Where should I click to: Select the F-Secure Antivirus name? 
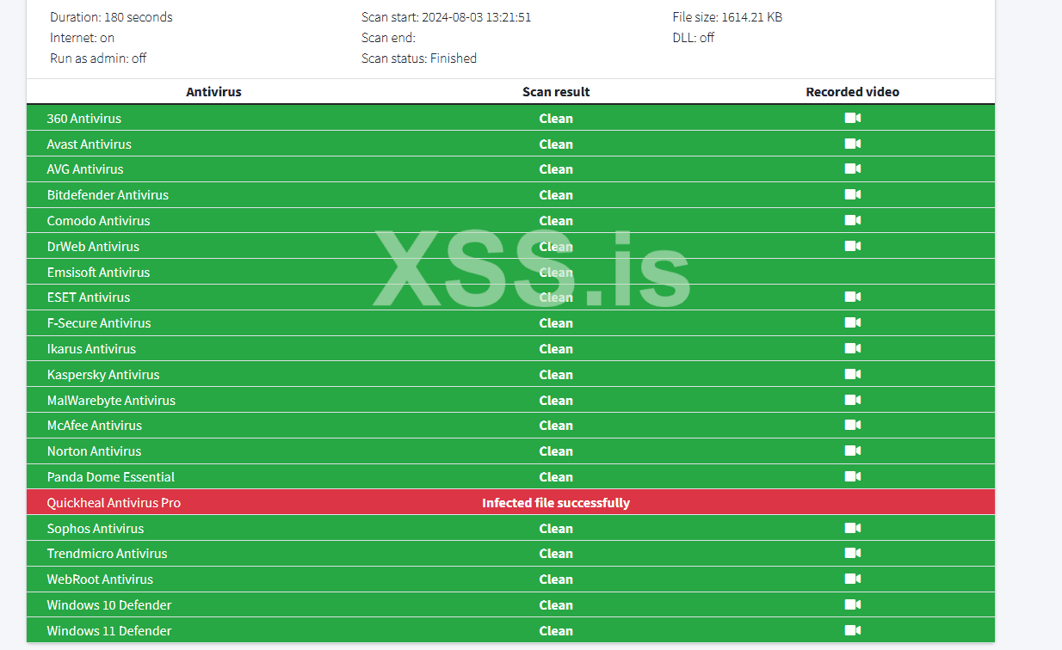tap(99, 323)
